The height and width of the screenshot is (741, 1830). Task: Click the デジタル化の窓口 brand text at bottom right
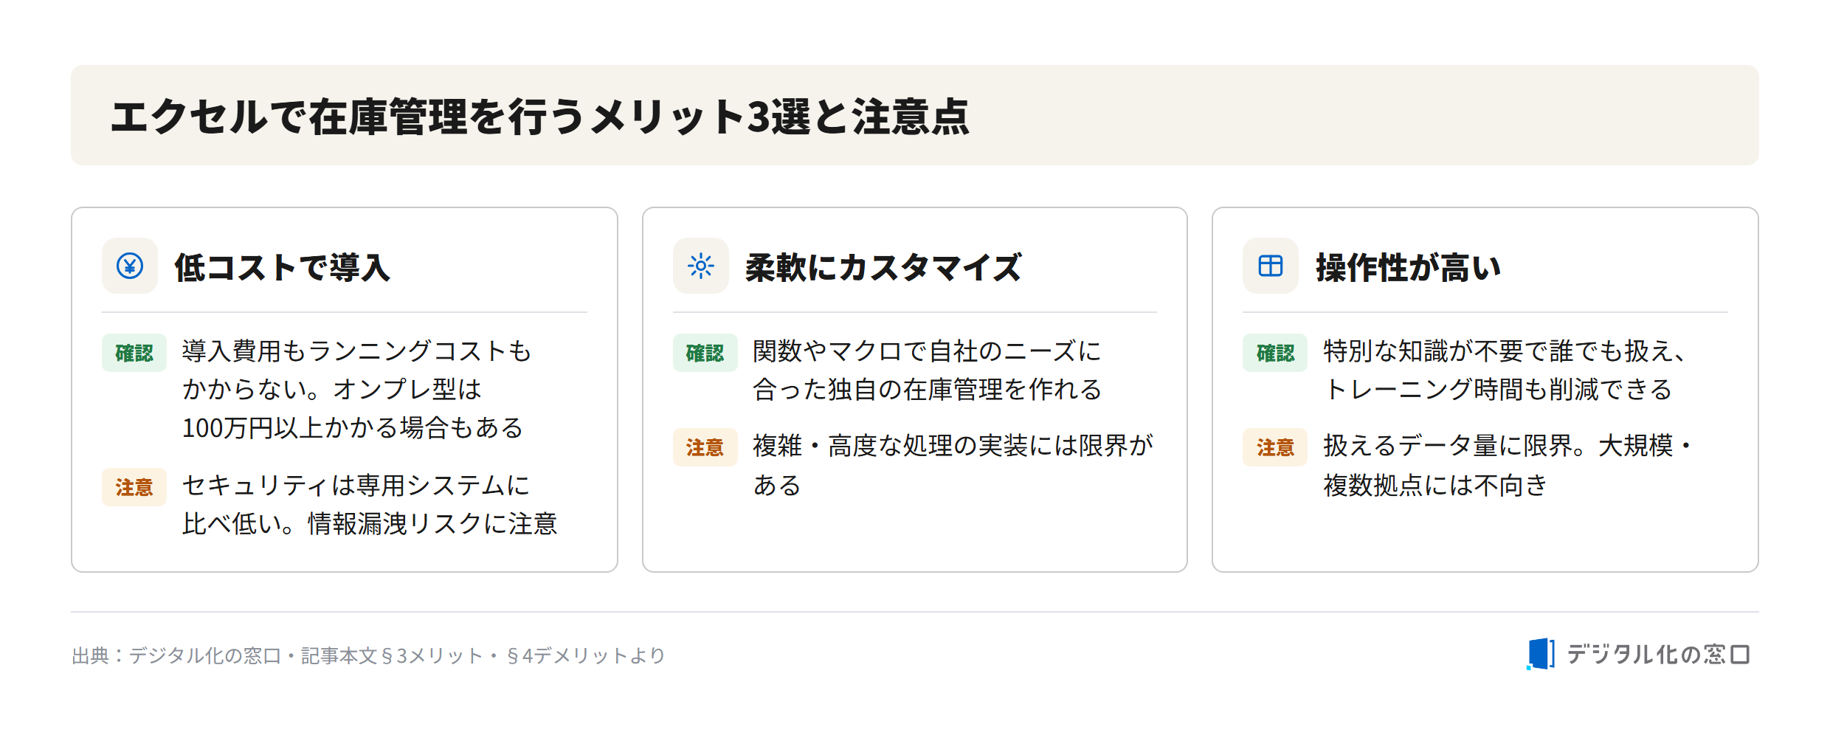(1658, 655)
